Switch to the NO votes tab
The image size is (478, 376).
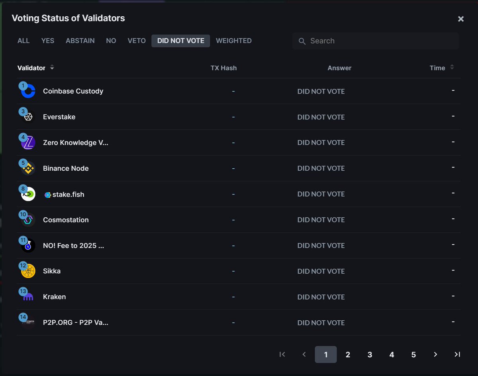point(111,41)
